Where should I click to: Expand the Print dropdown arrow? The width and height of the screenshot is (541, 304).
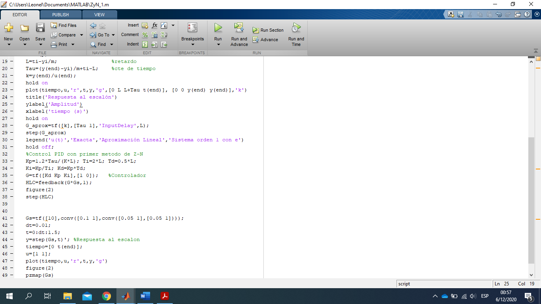point(72,44)
